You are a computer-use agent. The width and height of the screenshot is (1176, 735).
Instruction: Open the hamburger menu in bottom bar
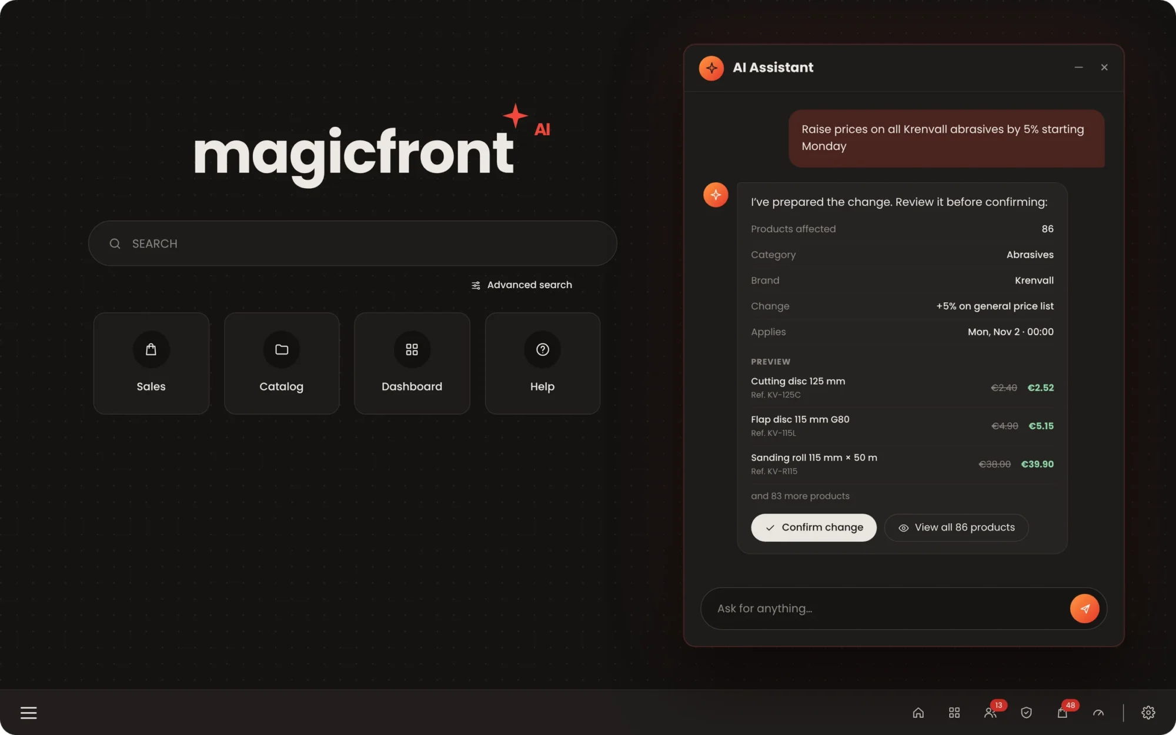point(28,713)
